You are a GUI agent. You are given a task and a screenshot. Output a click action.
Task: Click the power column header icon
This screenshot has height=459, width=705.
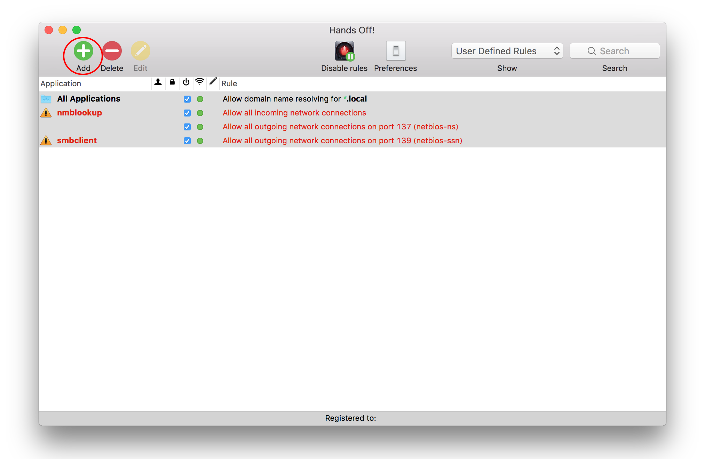(186, 82)
